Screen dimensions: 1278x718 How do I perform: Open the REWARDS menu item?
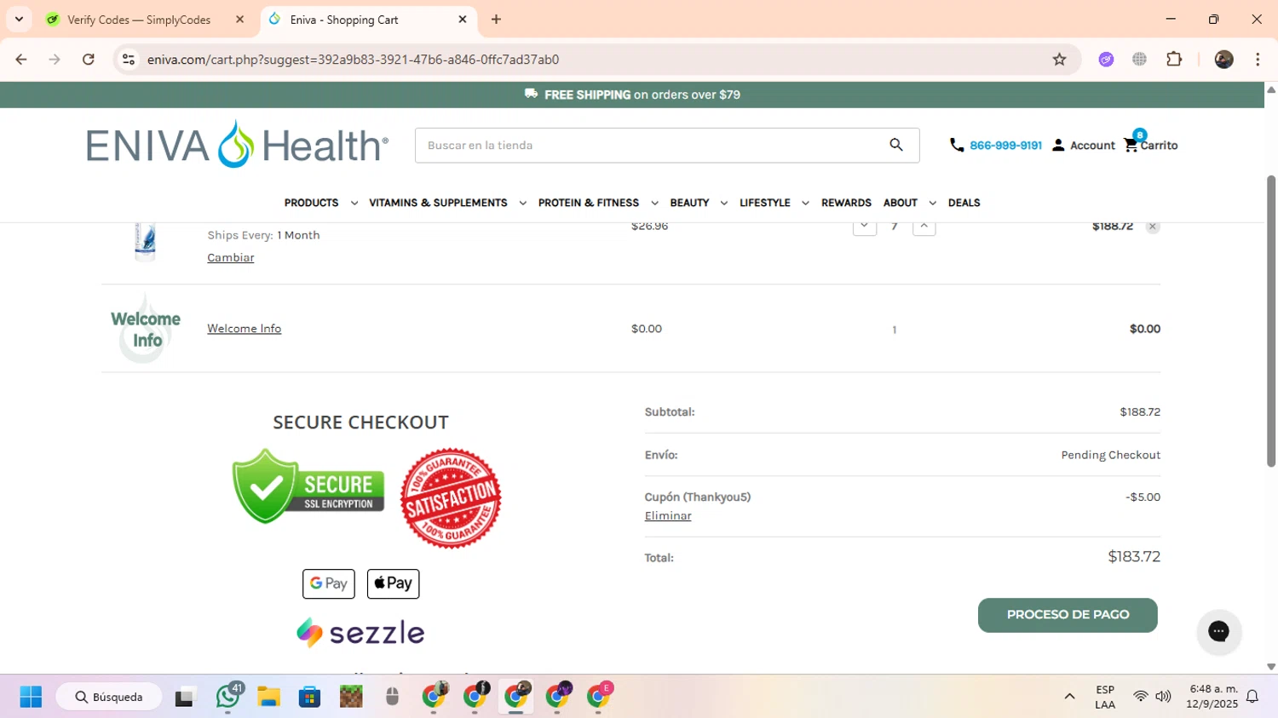846,203
